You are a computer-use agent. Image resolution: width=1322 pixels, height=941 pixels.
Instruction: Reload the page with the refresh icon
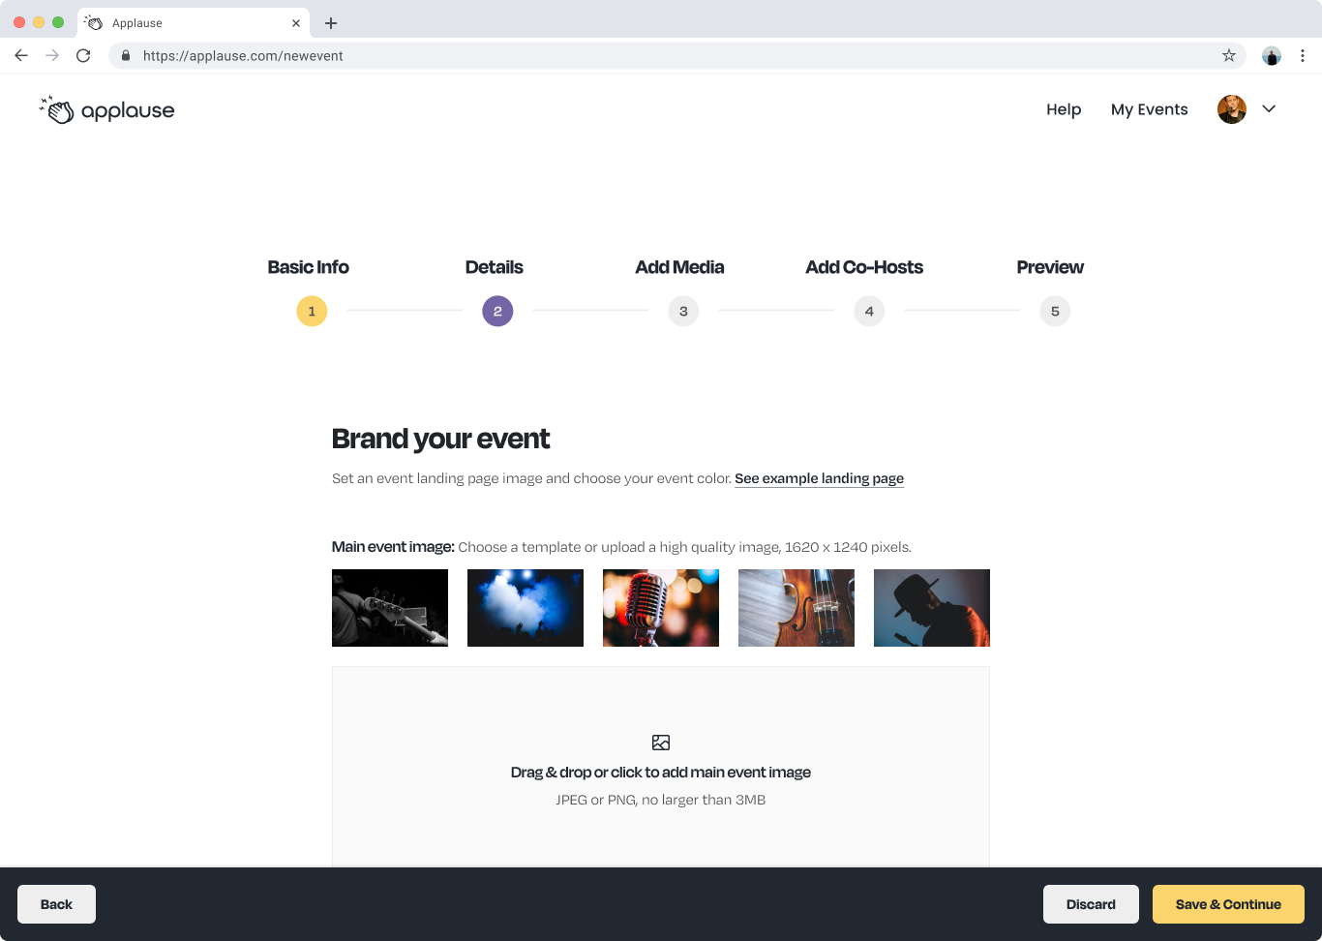[x=83, y=56]
